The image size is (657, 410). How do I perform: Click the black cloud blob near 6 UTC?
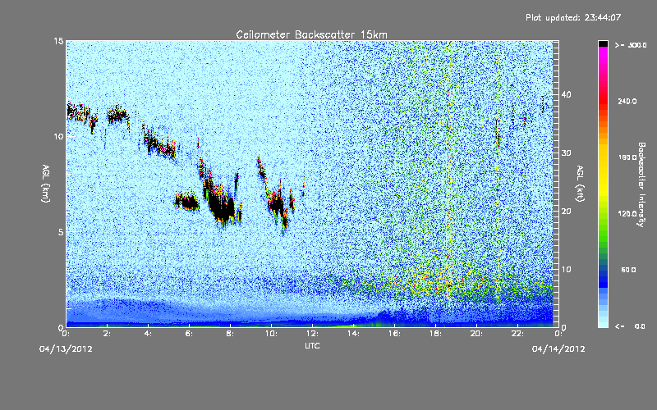187,202
